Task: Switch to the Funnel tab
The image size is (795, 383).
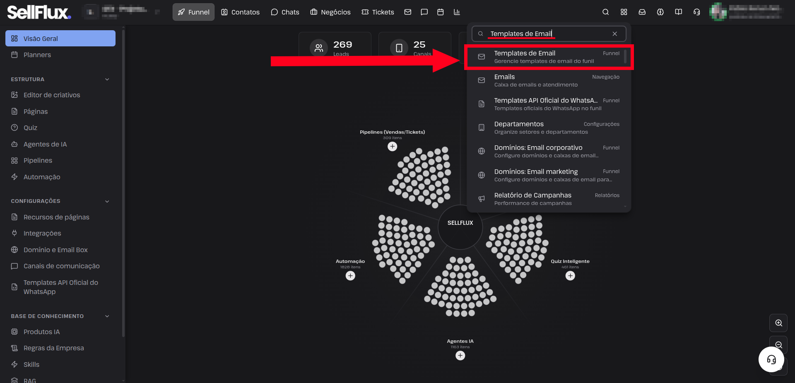Action: 193,12
